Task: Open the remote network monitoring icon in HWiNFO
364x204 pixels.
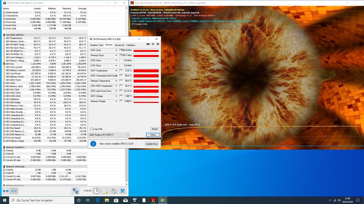Action: point(75,191)
